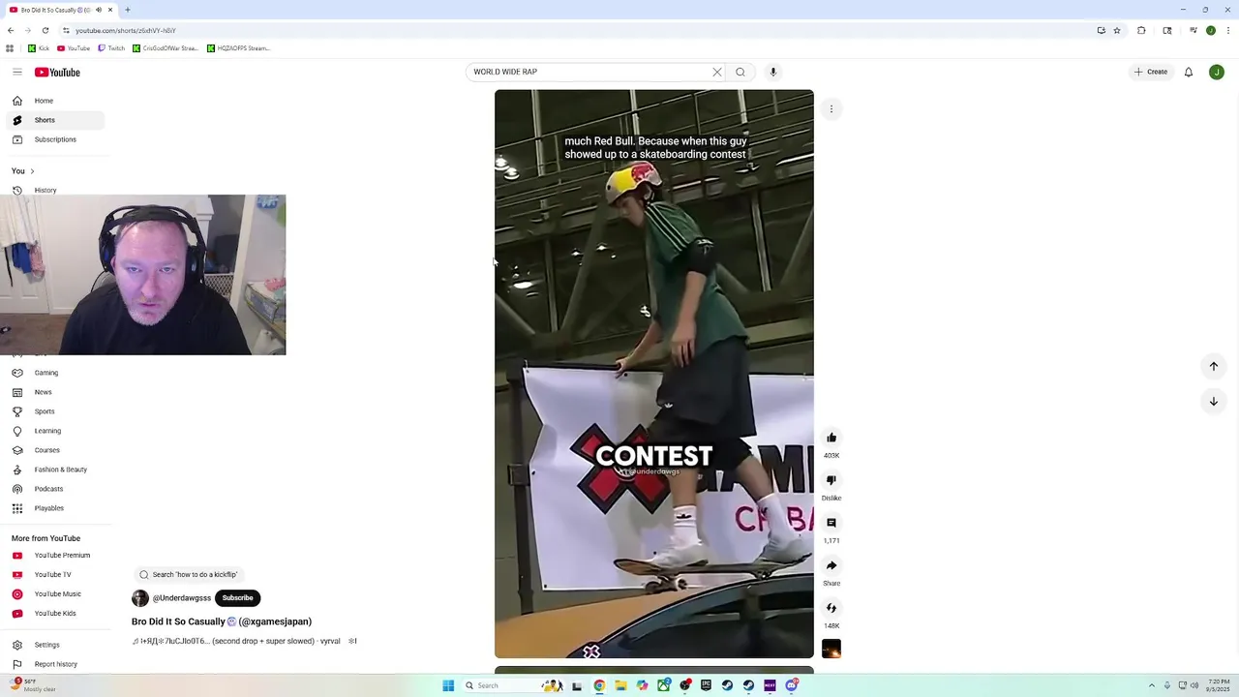Viewport: 1239px width, 697px height.
Task: Select Shorts in the sidebar
Action: [x=55, y=120]
